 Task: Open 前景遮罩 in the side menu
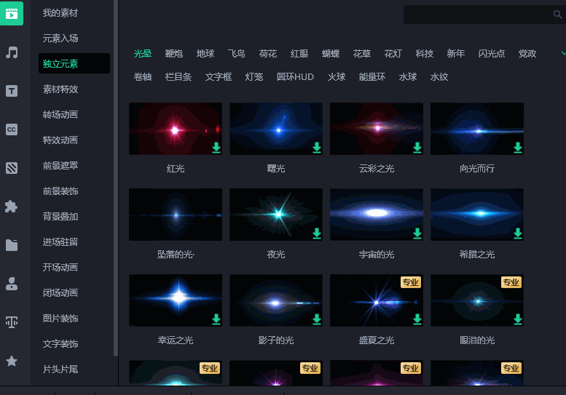click(60, 165)
